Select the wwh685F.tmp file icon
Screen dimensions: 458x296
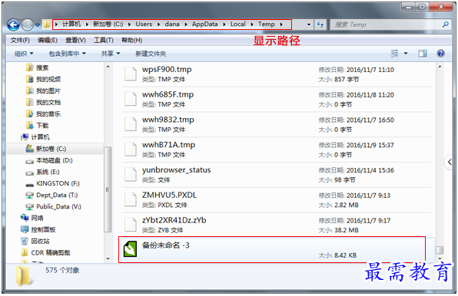[131, 99]
